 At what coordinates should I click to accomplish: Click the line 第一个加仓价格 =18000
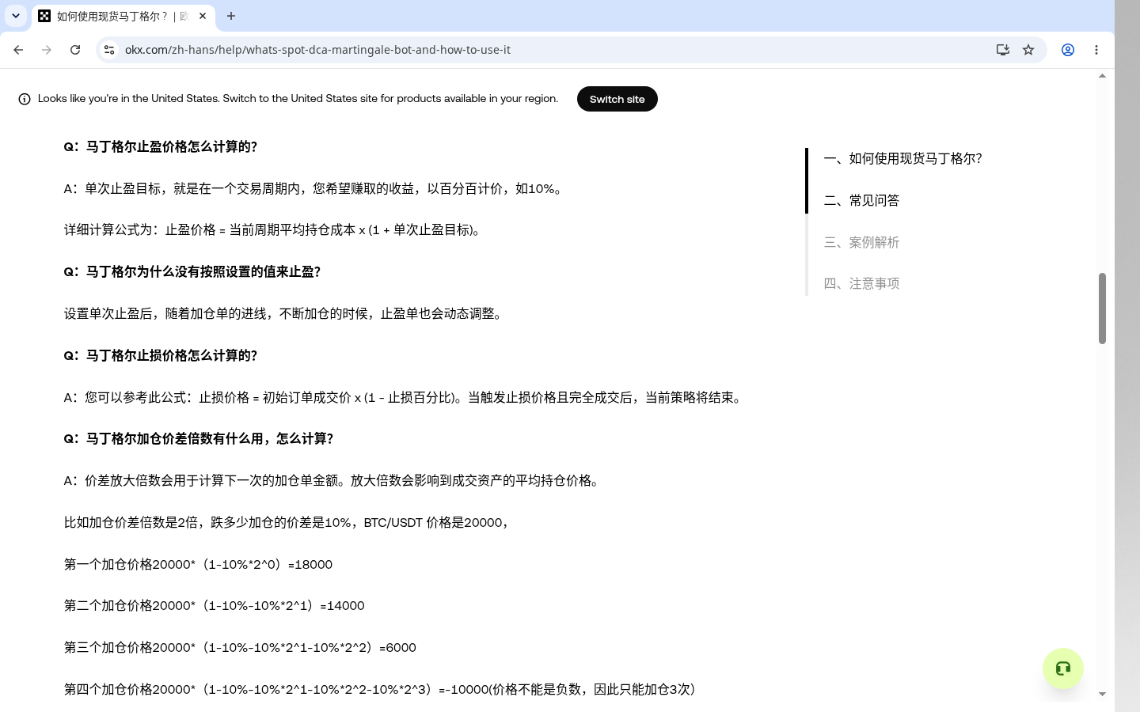[198, 564]
